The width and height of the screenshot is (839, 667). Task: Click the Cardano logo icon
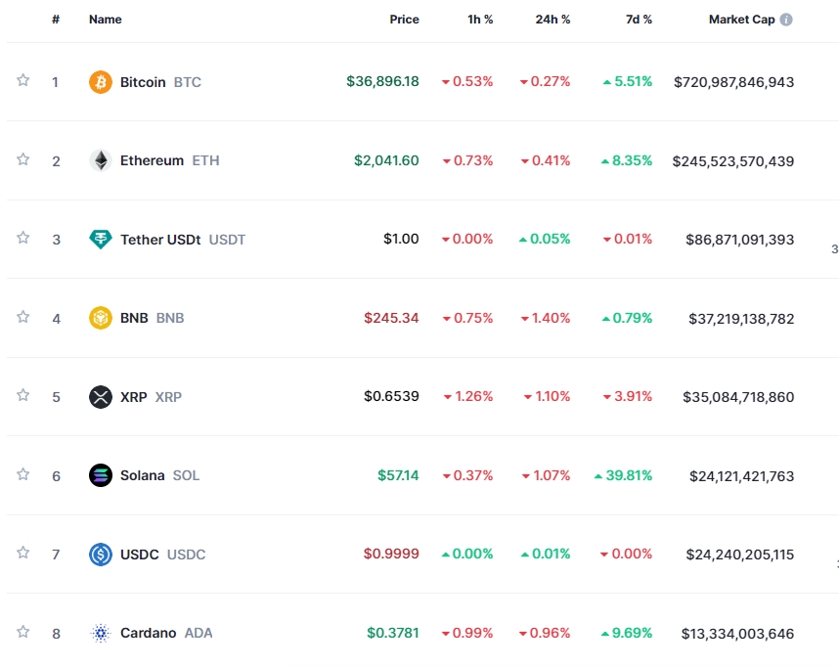click(x=101, y=633)
